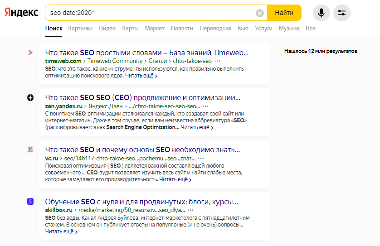380x246 pixels.
Task: Open the Маркет tab
Action: click(155, 29)
